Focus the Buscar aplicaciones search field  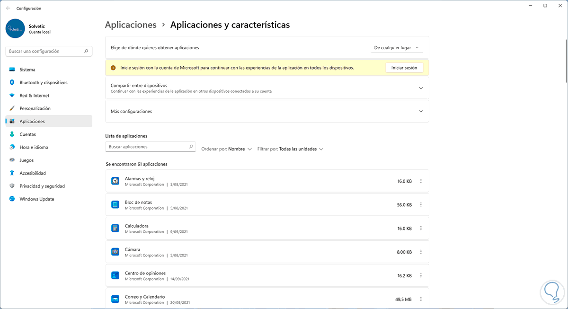pos(147,147)
